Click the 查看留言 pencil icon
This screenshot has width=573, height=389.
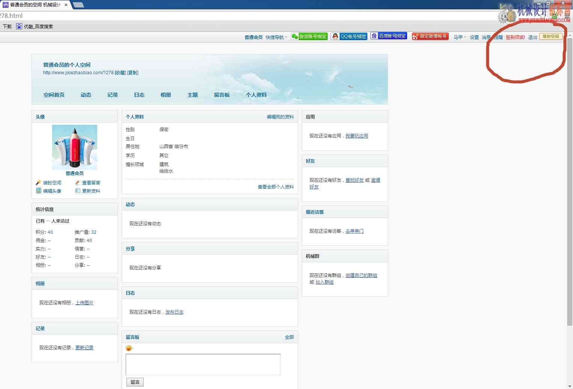(x=77, y=183)
